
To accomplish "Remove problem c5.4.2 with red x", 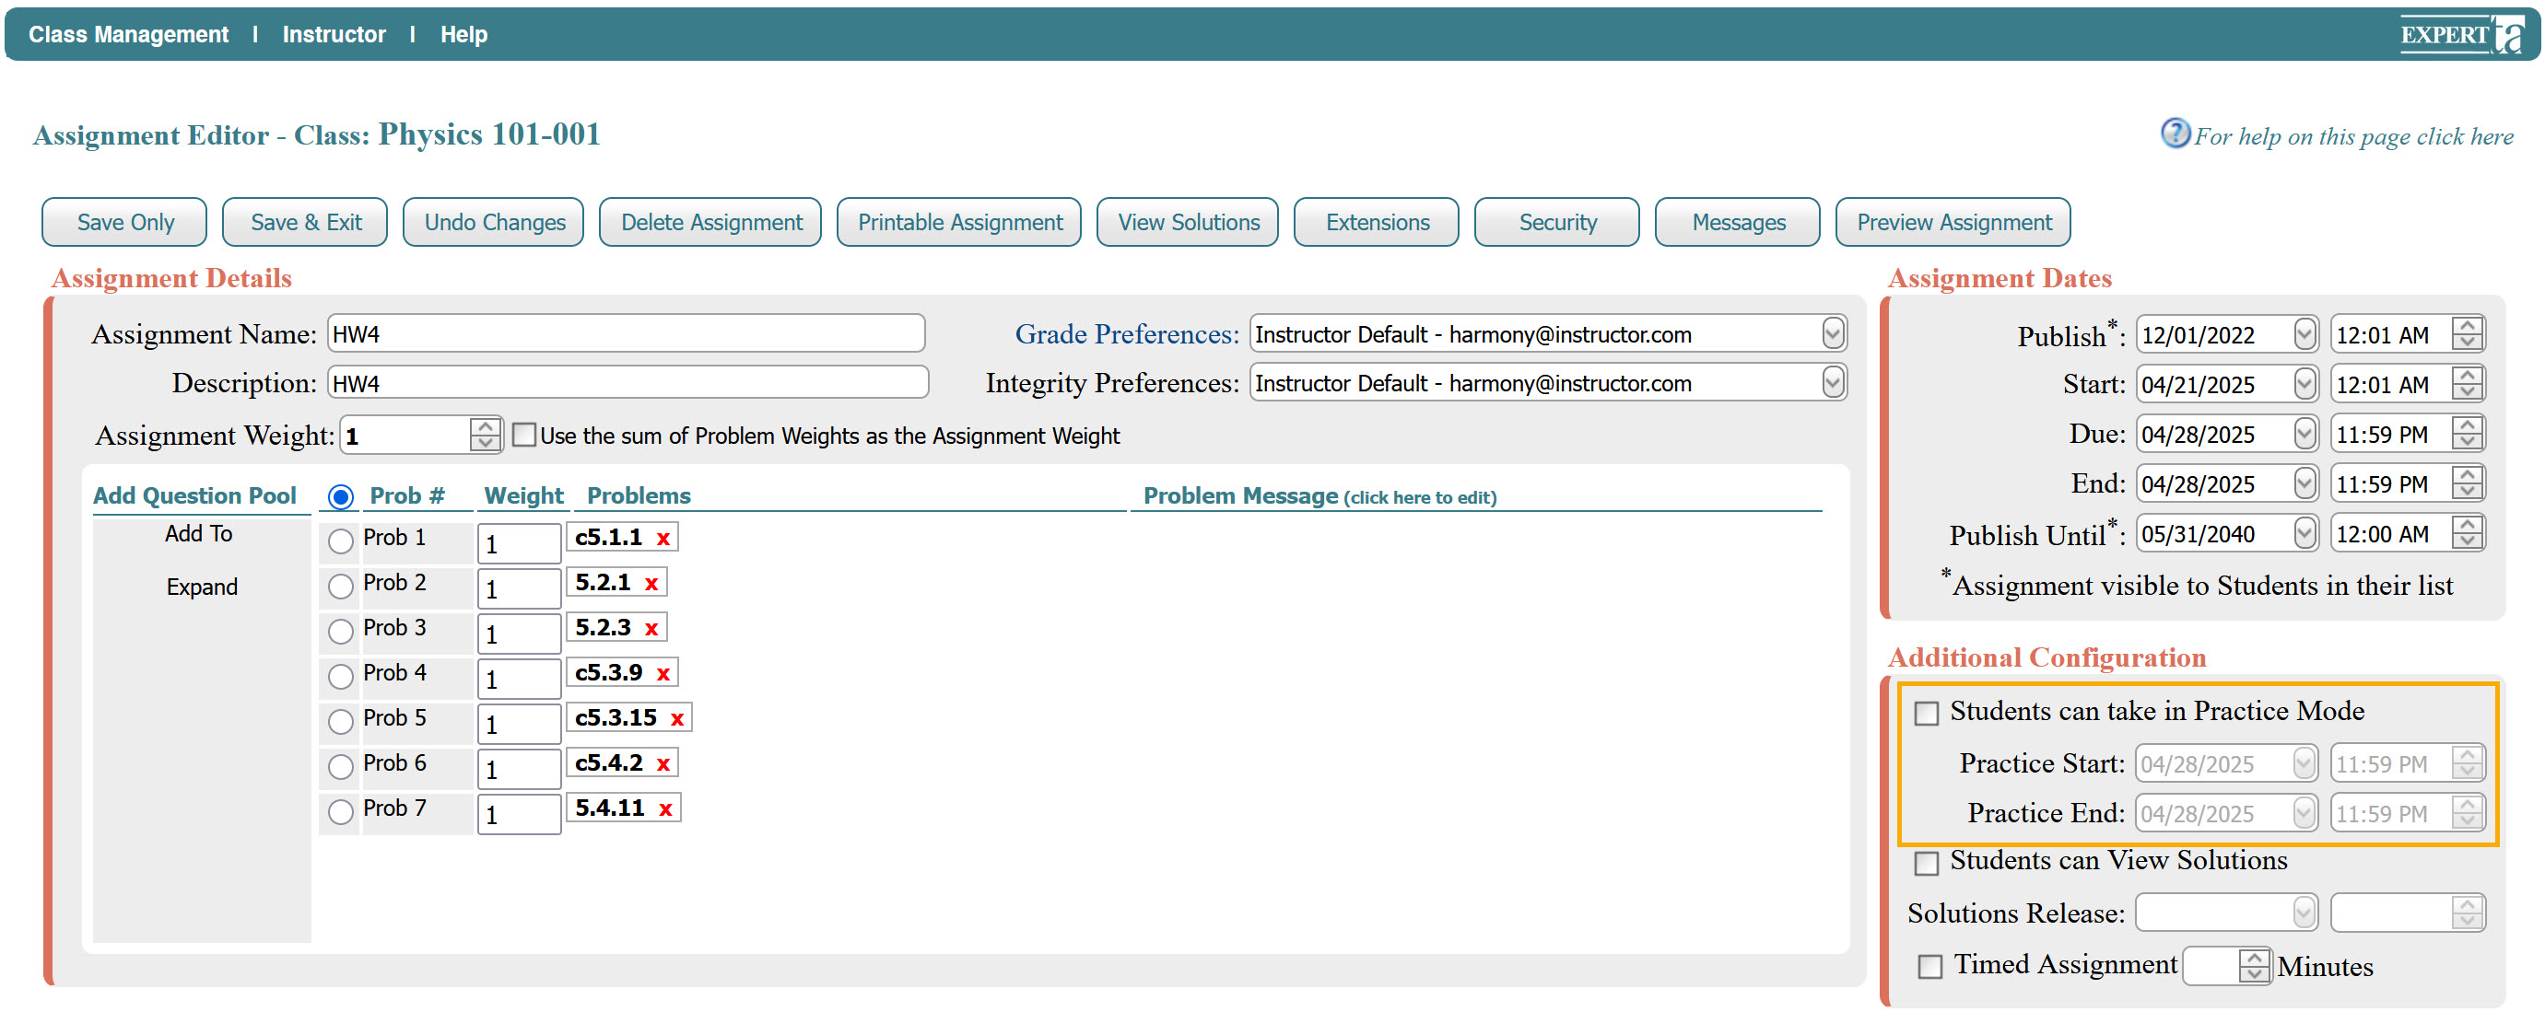I will [663, 764].
